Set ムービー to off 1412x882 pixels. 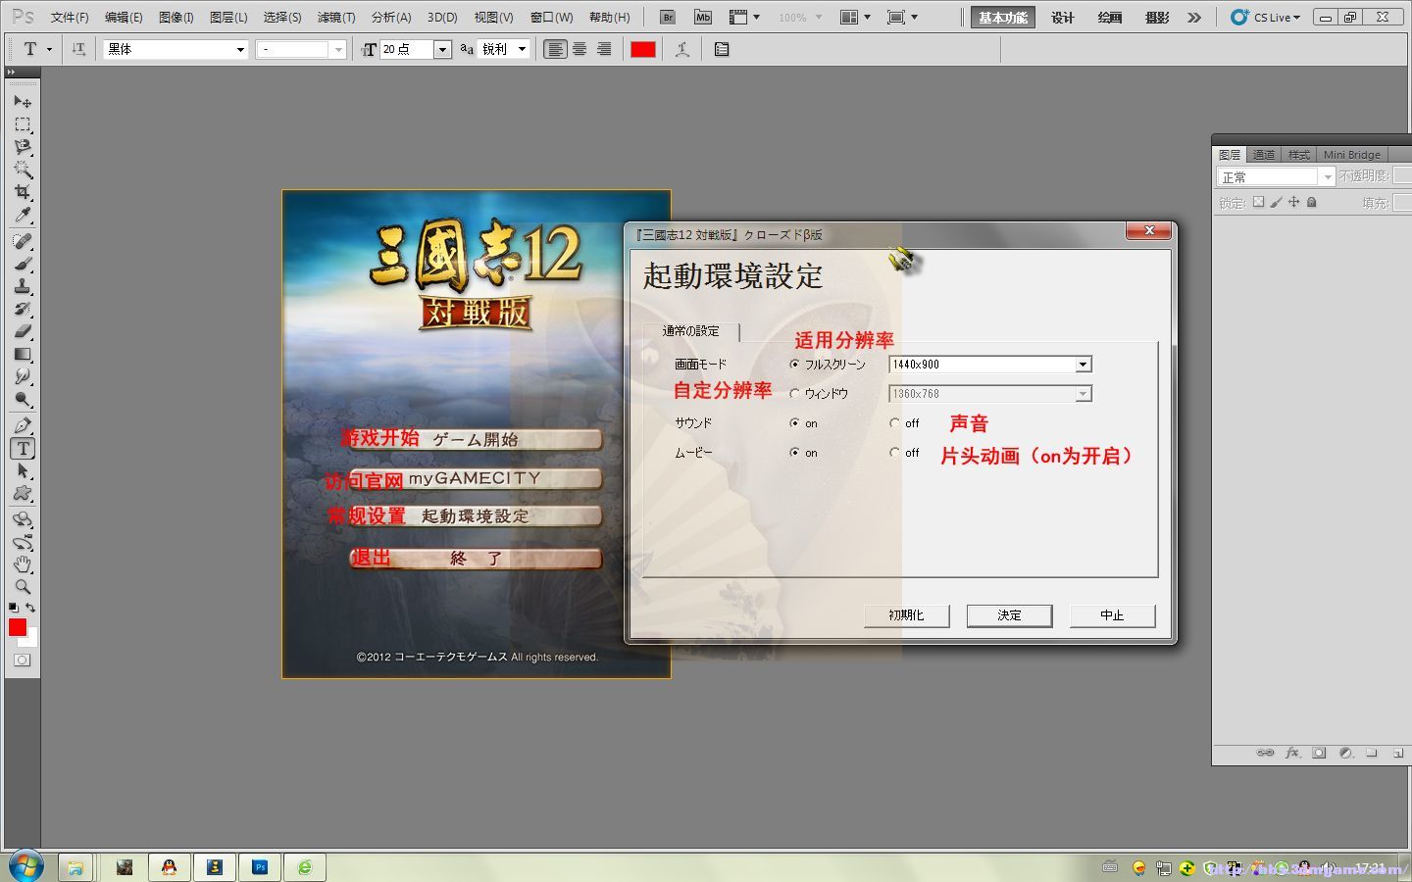(x=894, y=452)
